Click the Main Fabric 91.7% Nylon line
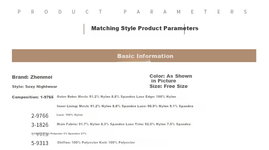The width and height of the screenshot is (269, 150). click(124, 124)
